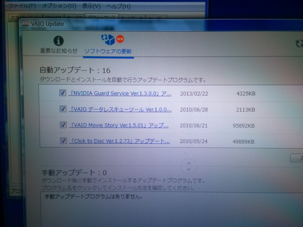Click size 4325KB
This screenshot has height=227, width=303.
pyautogui.click(x=246, y=94)
